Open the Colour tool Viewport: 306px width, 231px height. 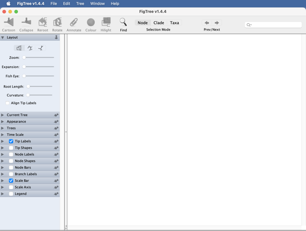point(91,22)
